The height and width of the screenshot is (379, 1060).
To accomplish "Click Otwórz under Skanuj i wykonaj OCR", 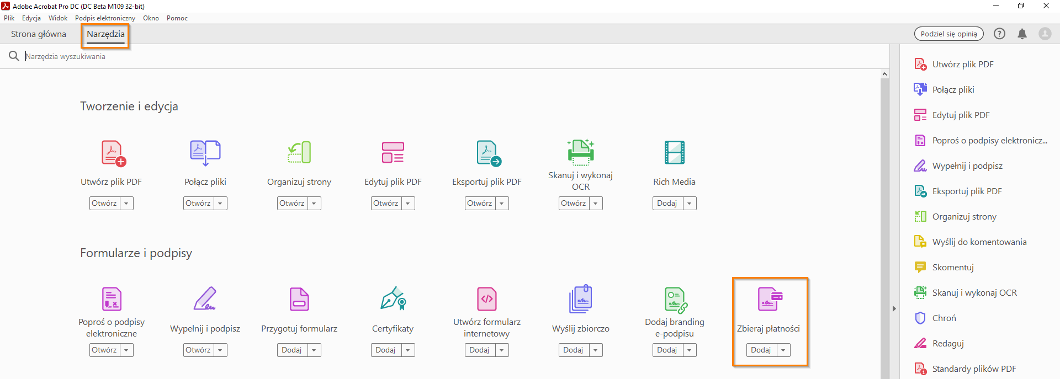I will tap(574, 204).
